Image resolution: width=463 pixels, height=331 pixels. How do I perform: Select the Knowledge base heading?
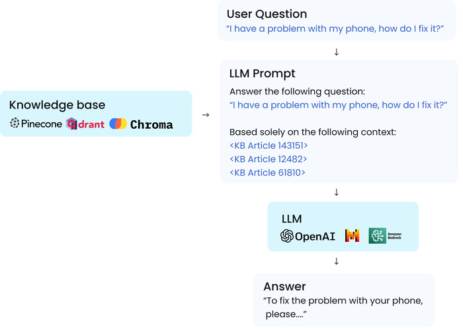58,105
